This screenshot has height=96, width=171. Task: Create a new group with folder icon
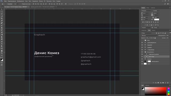click(x=163, y=83)
